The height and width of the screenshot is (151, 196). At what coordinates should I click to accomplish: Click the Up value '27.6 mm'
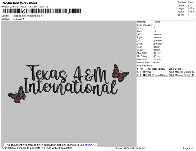click(x=158, y=41)
